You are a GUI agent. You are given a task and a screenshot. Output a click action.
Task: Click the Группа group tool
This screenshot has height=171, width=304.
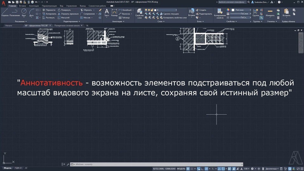(256, 13)
